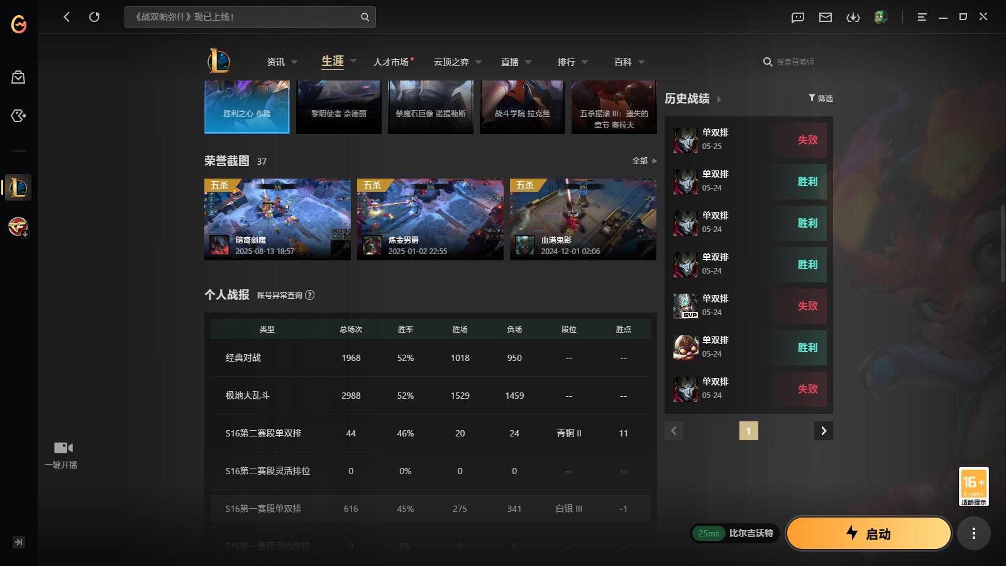Select the 战斗学院 拉克丝 skin card
The width and height of the screenshot is (1006, 566).
[522, 107]
